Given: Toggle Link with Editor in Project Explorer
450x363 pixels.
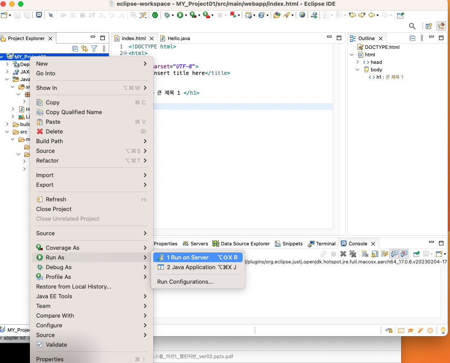Looking at the screenshot, I should [85, 48].
